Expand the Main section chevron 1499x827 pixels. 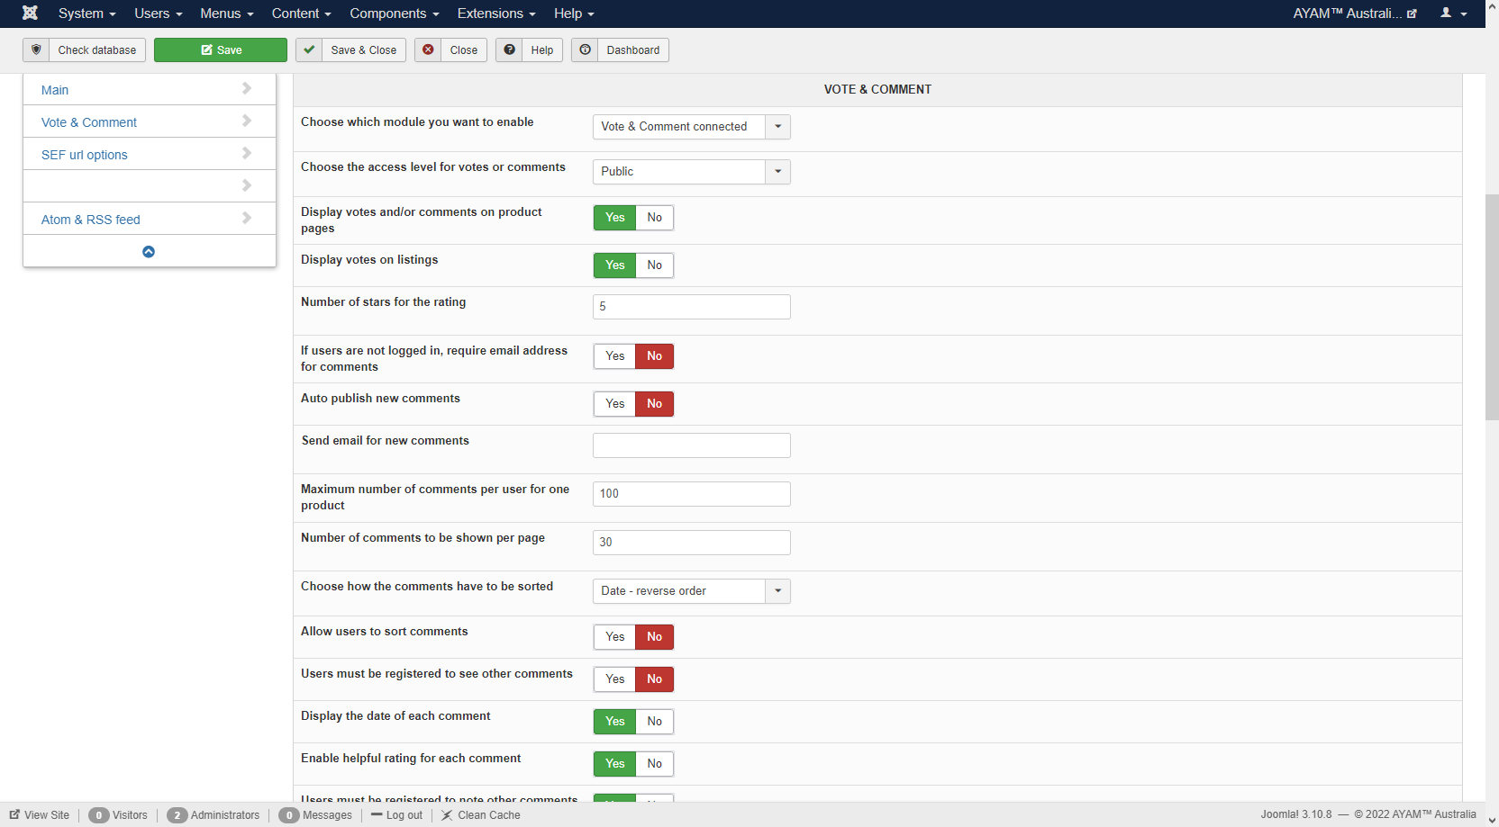[247, 88]
